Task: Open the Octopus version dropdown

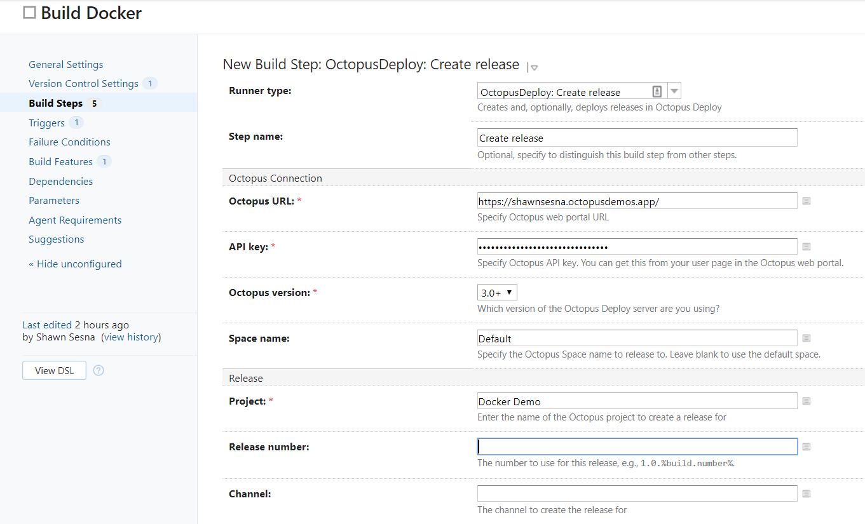Action: point(497,292)
